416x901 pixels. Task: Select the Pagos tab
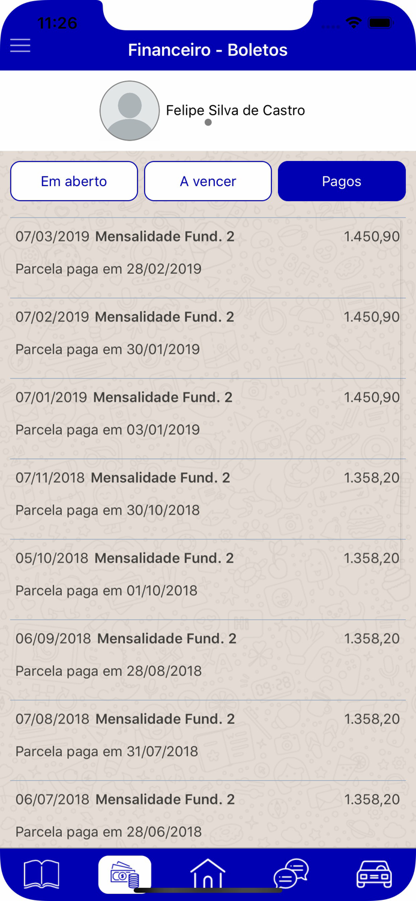(342, 181)
